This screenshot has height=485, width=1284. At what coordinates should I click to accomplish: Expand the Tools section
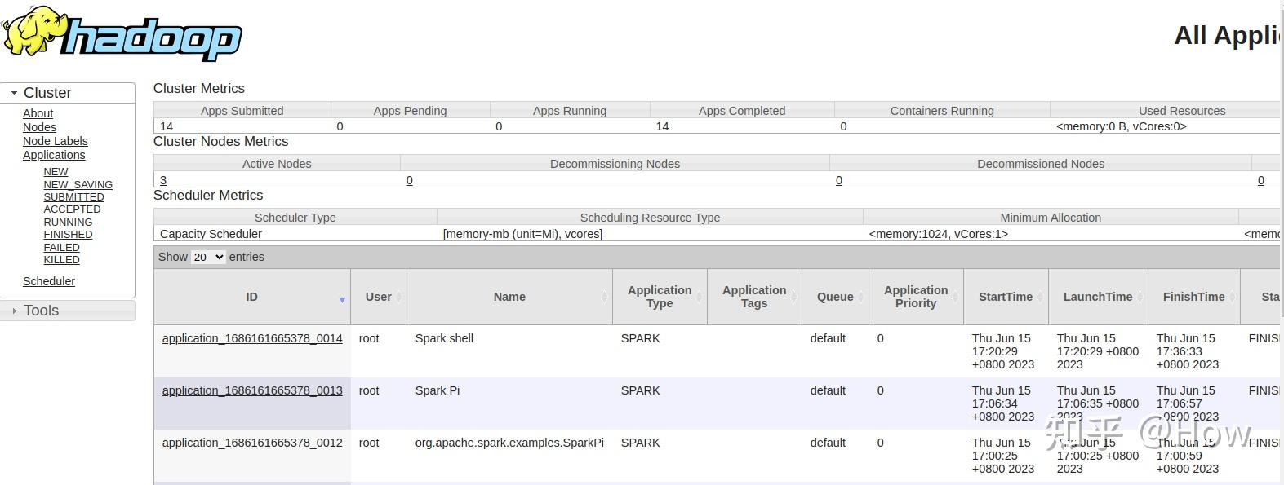click(x=42, y=311)
